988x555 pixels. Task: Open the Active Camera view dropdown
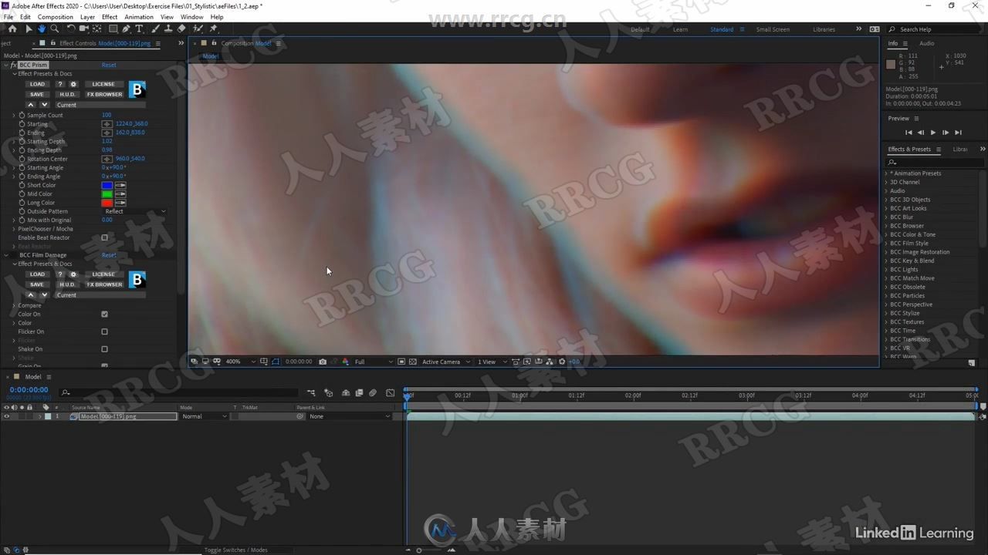point(445,362)
